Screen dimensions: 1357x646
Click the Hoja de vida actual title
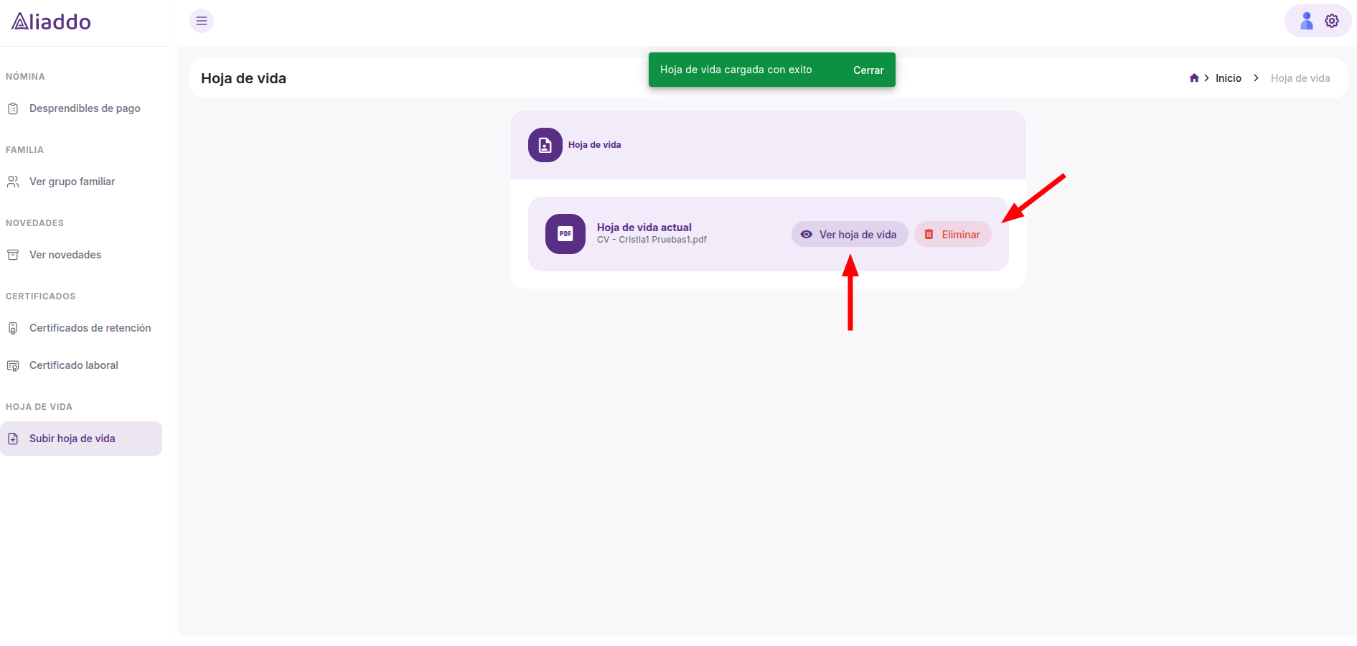click(644, 227)
